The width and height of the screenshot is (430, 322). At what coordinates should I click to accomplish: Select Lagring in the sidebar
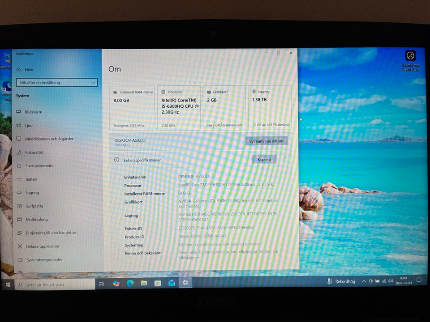point(28,192)
